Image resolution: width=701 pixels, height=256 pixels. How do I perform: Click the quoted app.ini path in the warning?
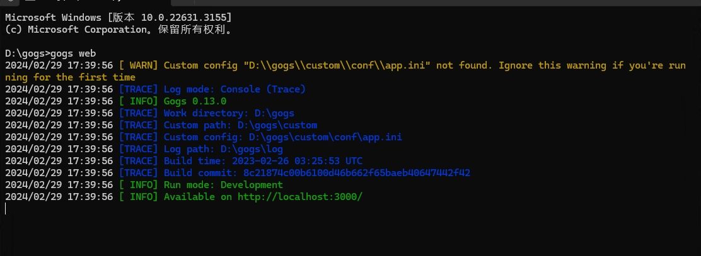pos(337,65)
